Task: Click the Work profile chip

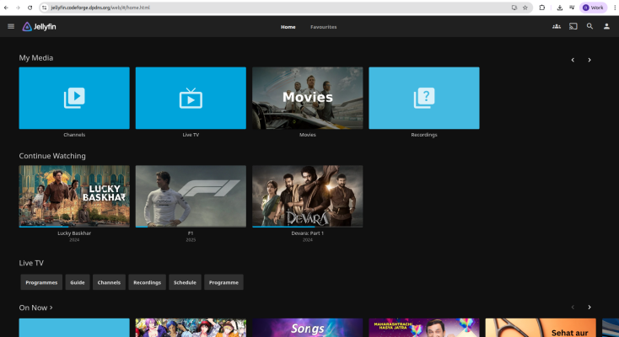Action: click(x=594, y=8)
